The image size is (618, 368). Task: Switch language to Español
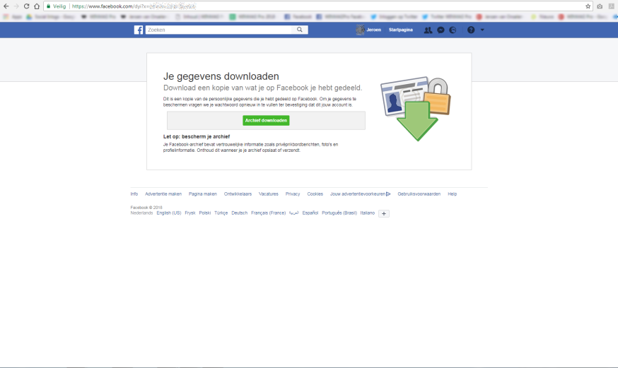[x=310, y=213]
